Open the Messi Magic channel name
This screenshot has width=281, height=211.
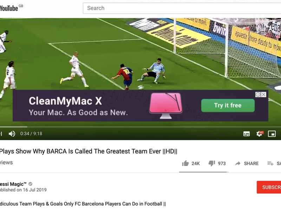pos(13,184)
